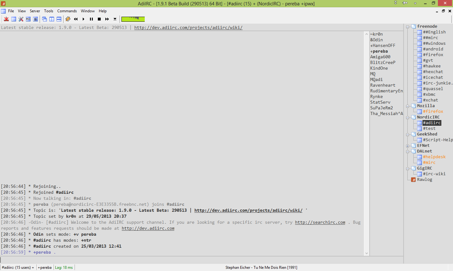Pause the playing track

click(91, 19)
